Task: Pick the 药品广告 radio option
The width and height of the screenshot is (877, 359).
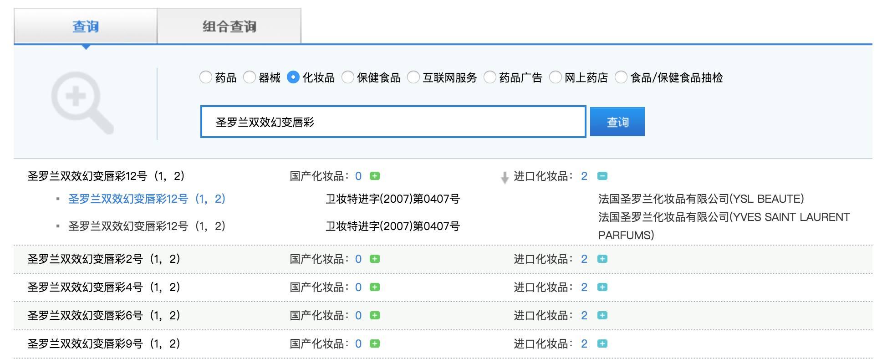Action: [x=490, y=77]
